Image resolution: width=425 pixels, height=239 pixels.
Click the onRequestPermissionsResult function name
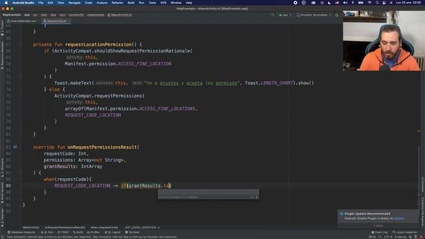coord(102,147)
